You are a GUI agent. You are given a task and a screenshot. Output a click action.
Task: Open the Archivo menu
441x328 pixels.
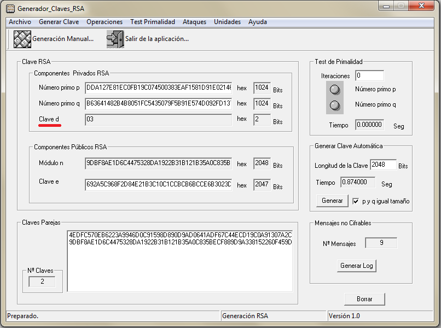(x=20, y=22)
